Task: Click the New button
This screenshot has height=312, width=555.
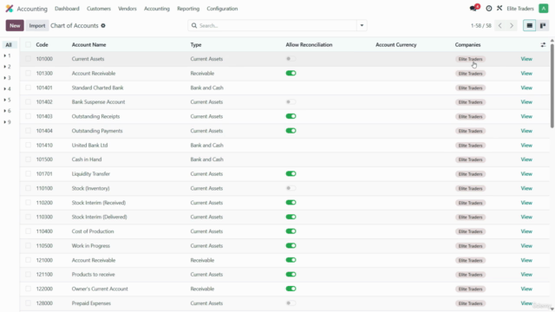Action: 15,25
